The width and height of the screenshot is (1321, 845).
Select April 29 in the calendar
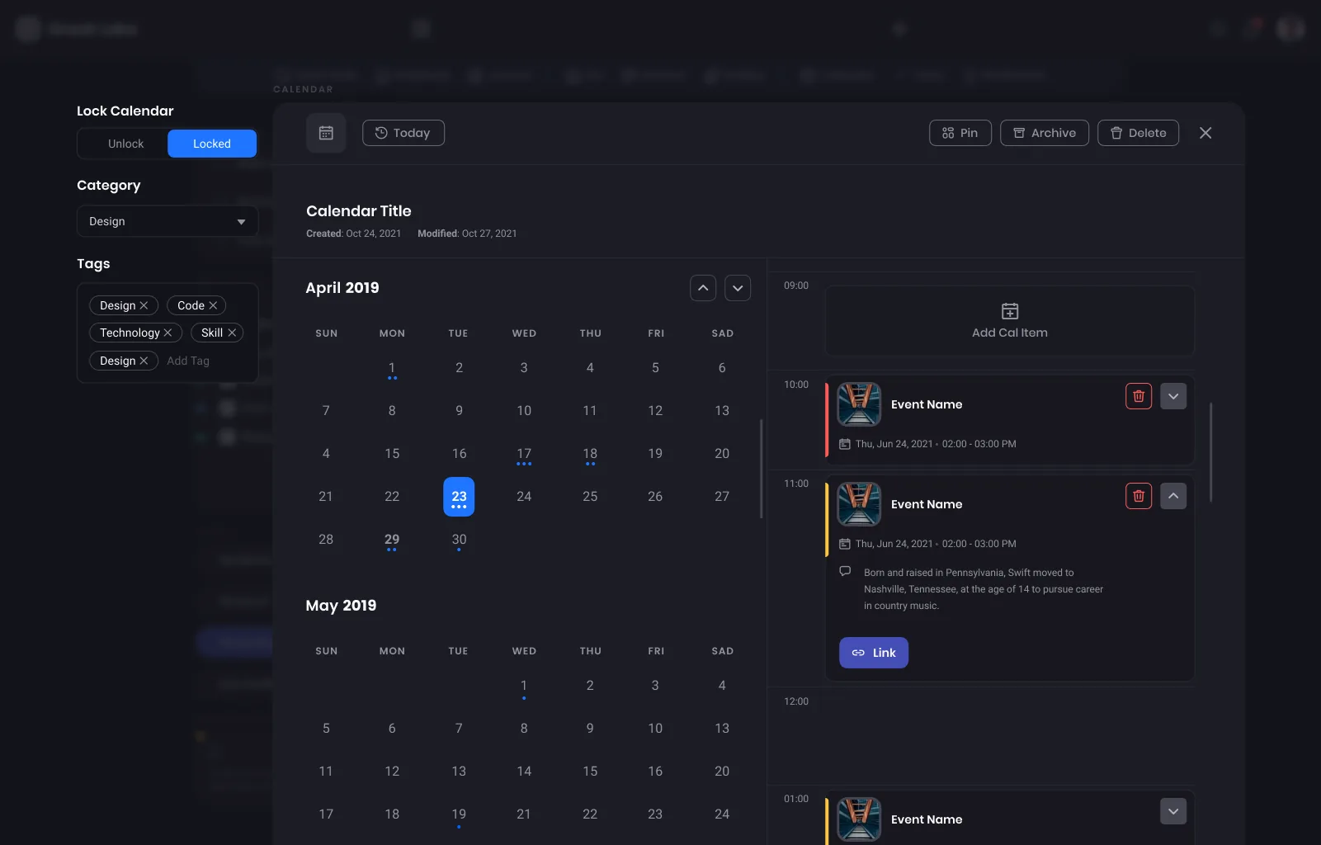pos(392,540)
